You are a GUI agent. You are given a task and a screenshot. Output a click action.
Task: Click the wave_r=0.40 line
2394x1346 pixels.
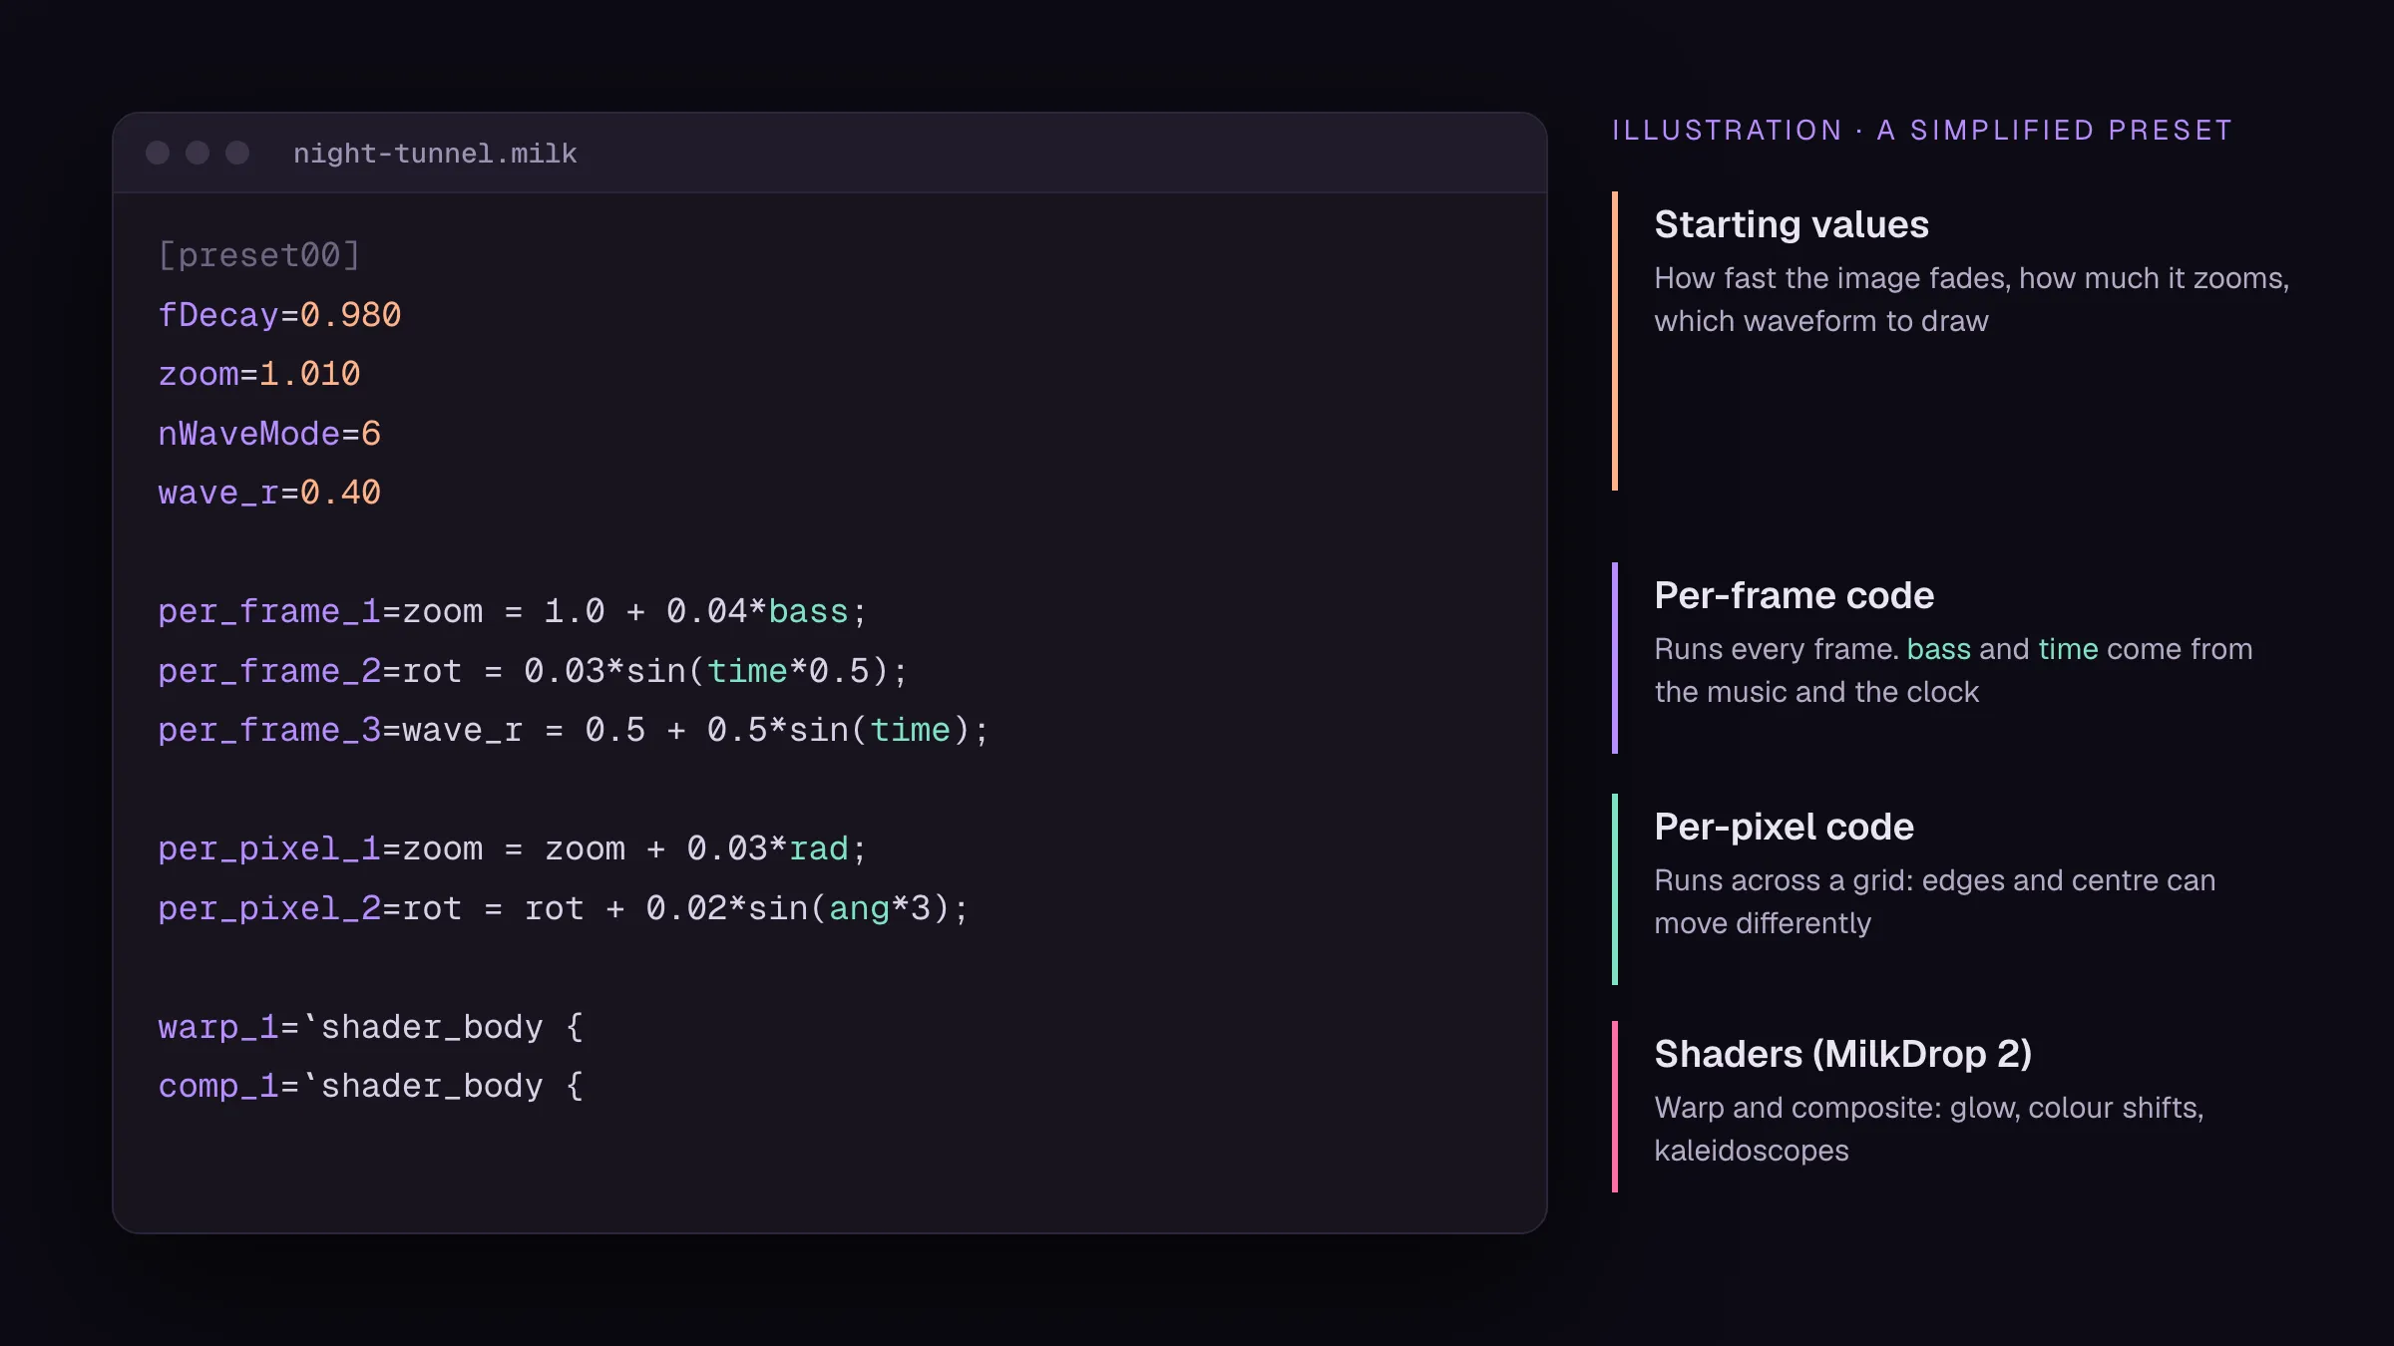click(x=269, y=493)
